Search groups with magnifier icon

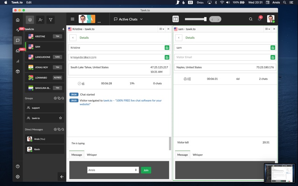63,98
